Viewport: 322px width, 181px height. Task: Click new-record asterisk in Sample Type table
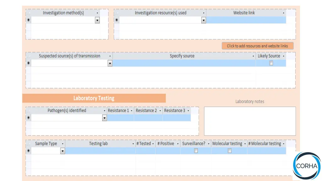coord(28,151)
